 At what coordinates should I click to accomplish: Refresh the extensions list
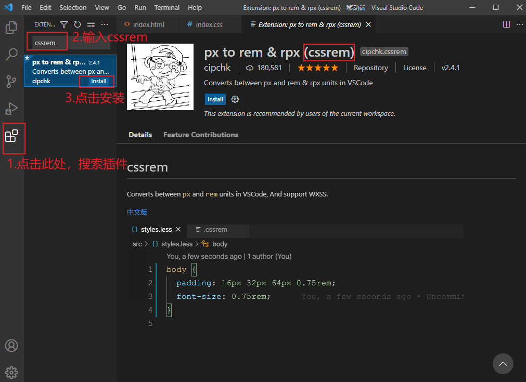coord(78,24)
